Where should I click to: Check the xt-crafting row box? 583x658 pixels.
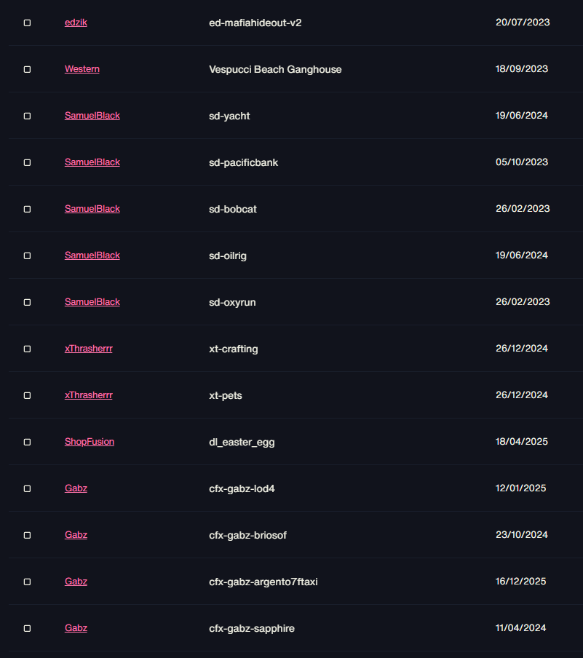tap(27, 349)
